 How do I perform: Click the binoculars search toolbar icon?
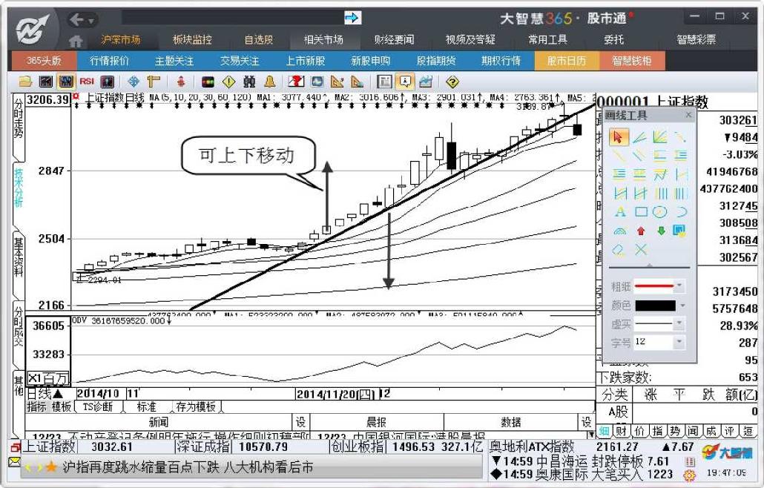[249, 82]
